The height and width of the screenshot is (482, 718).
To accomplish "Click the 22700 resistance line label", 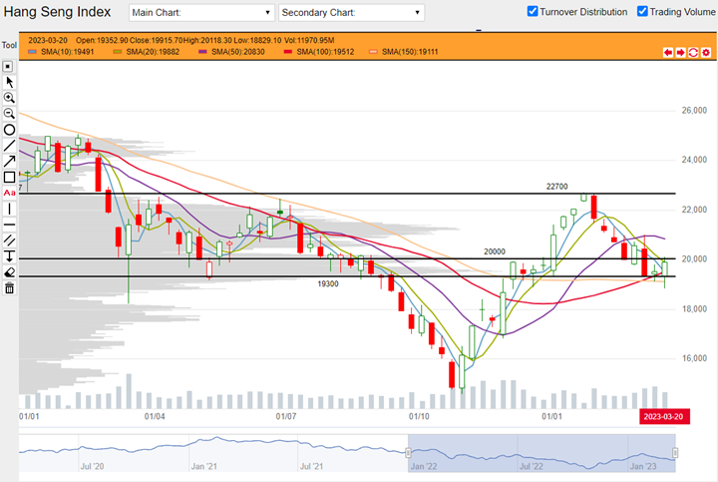I will tap(556, 187).
